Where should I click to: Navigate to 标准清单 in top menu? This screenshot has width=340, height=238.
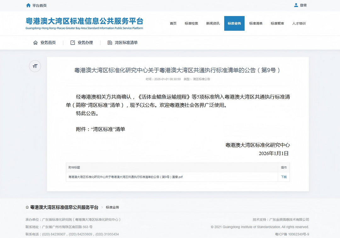[x=256, y=23]
